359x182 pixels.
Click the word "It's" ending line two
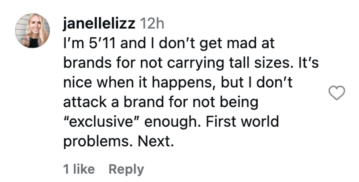pyautogui.click(x=308, y=63)
